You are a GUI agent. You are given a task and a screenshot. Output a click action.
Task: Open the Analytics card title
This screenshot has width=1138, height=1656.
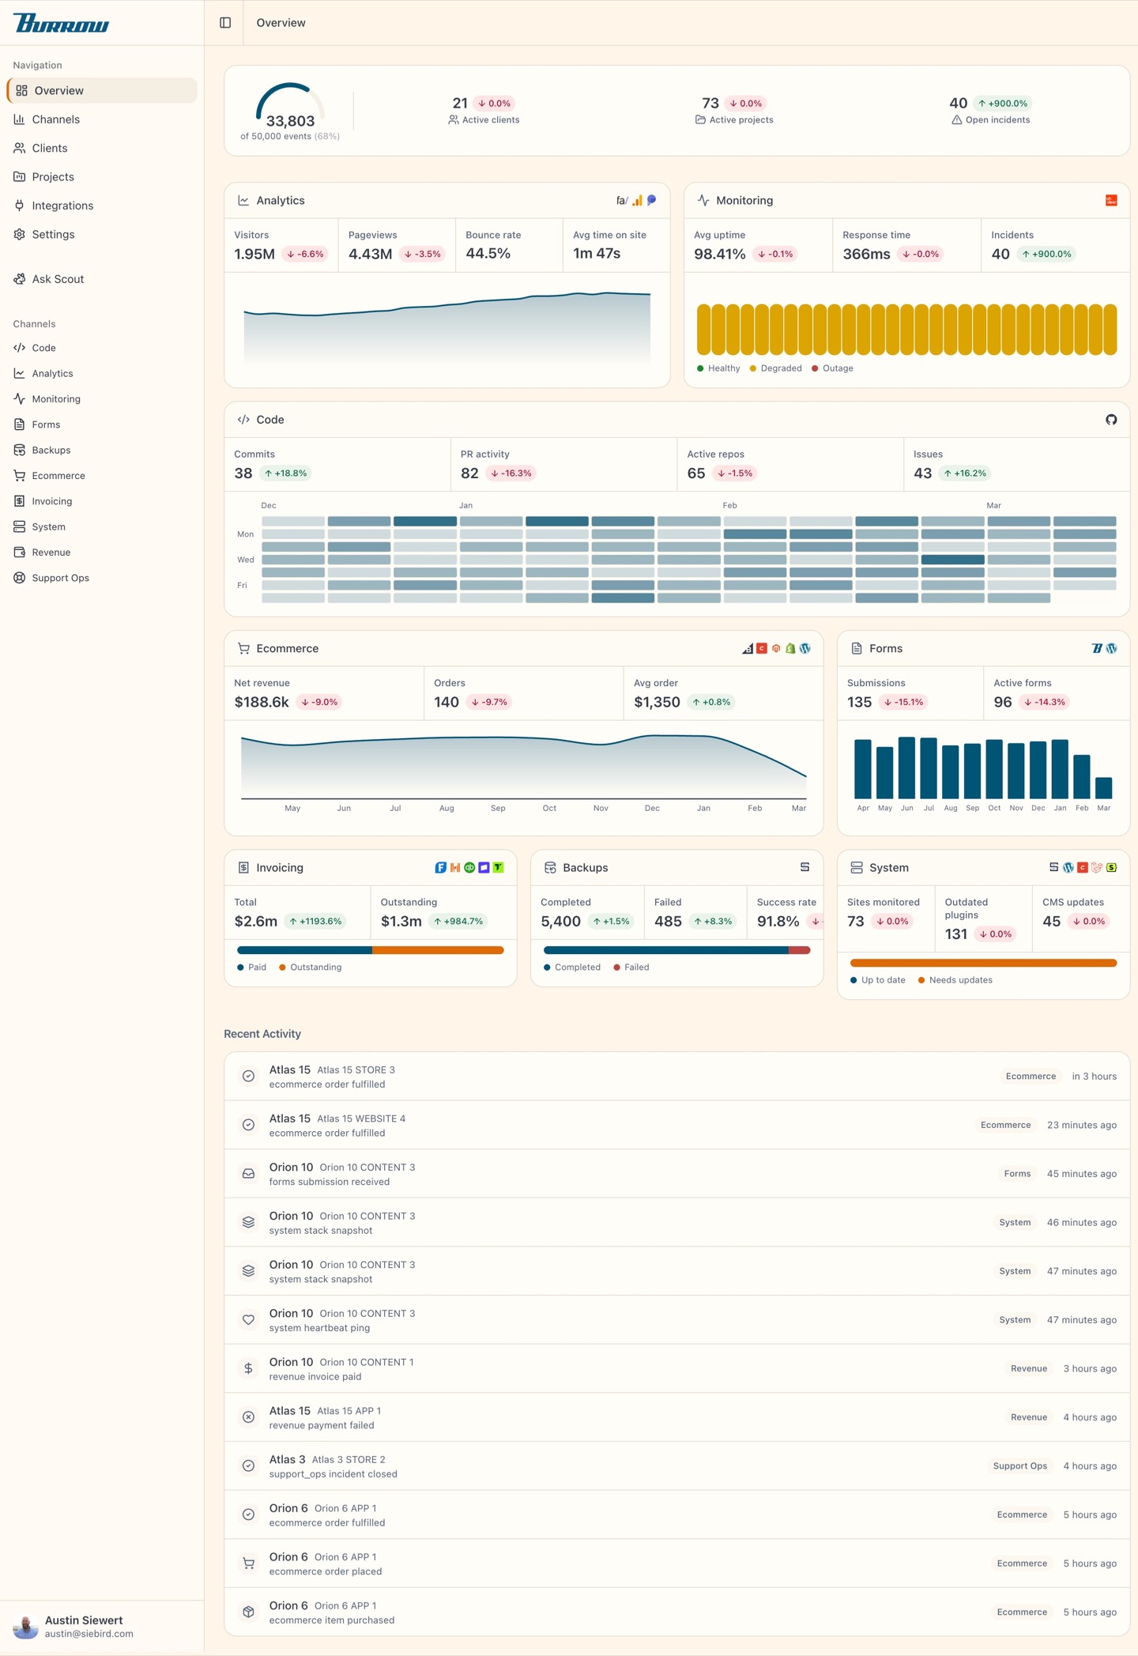point(281,201)
